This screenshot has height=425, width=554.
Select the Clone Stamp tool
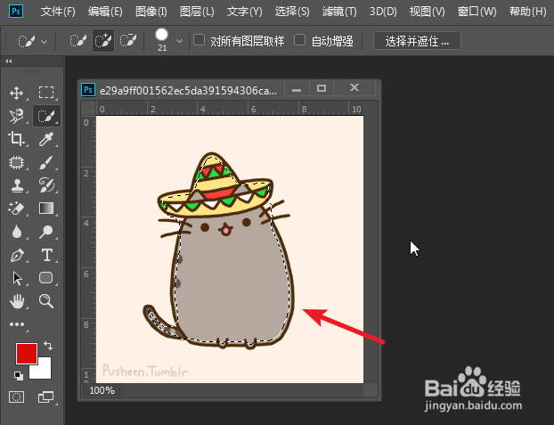[17, 185]
